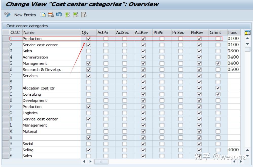
Task: Click Func field 0300 of Sales row
Action: click(x=234, y=51)
